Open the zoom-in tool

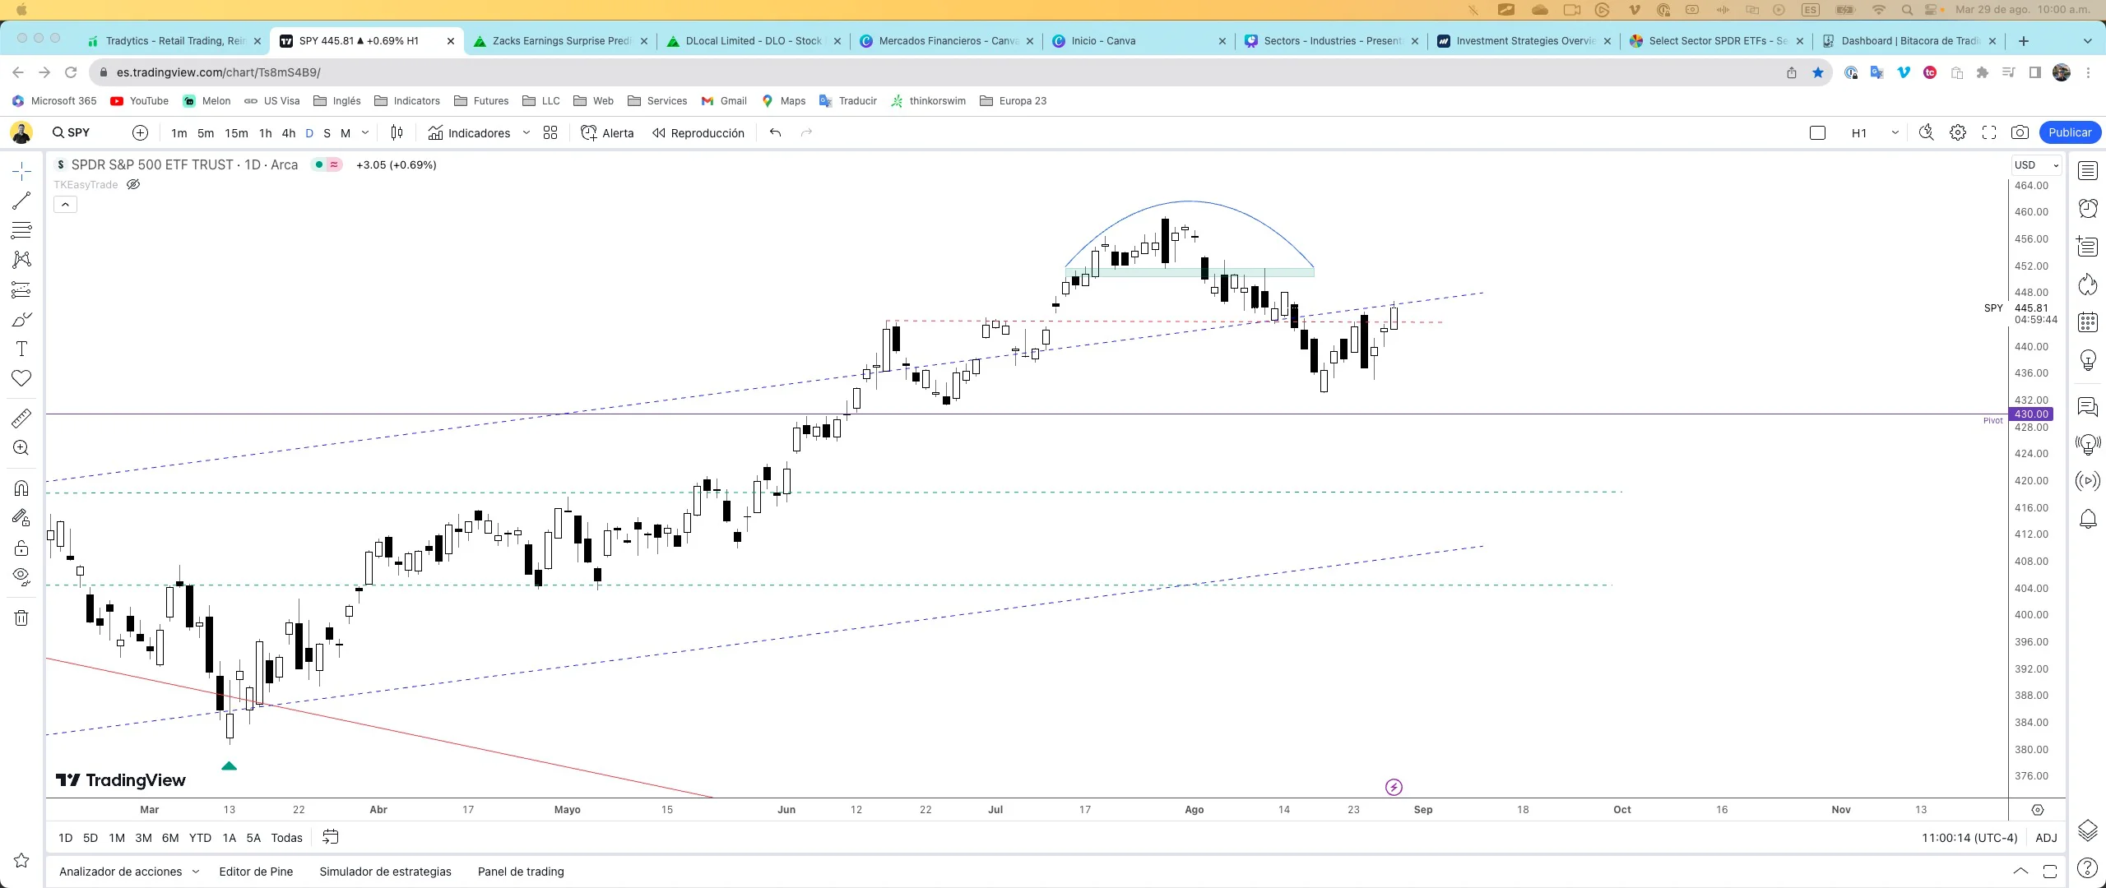click(x=21, y=446)
